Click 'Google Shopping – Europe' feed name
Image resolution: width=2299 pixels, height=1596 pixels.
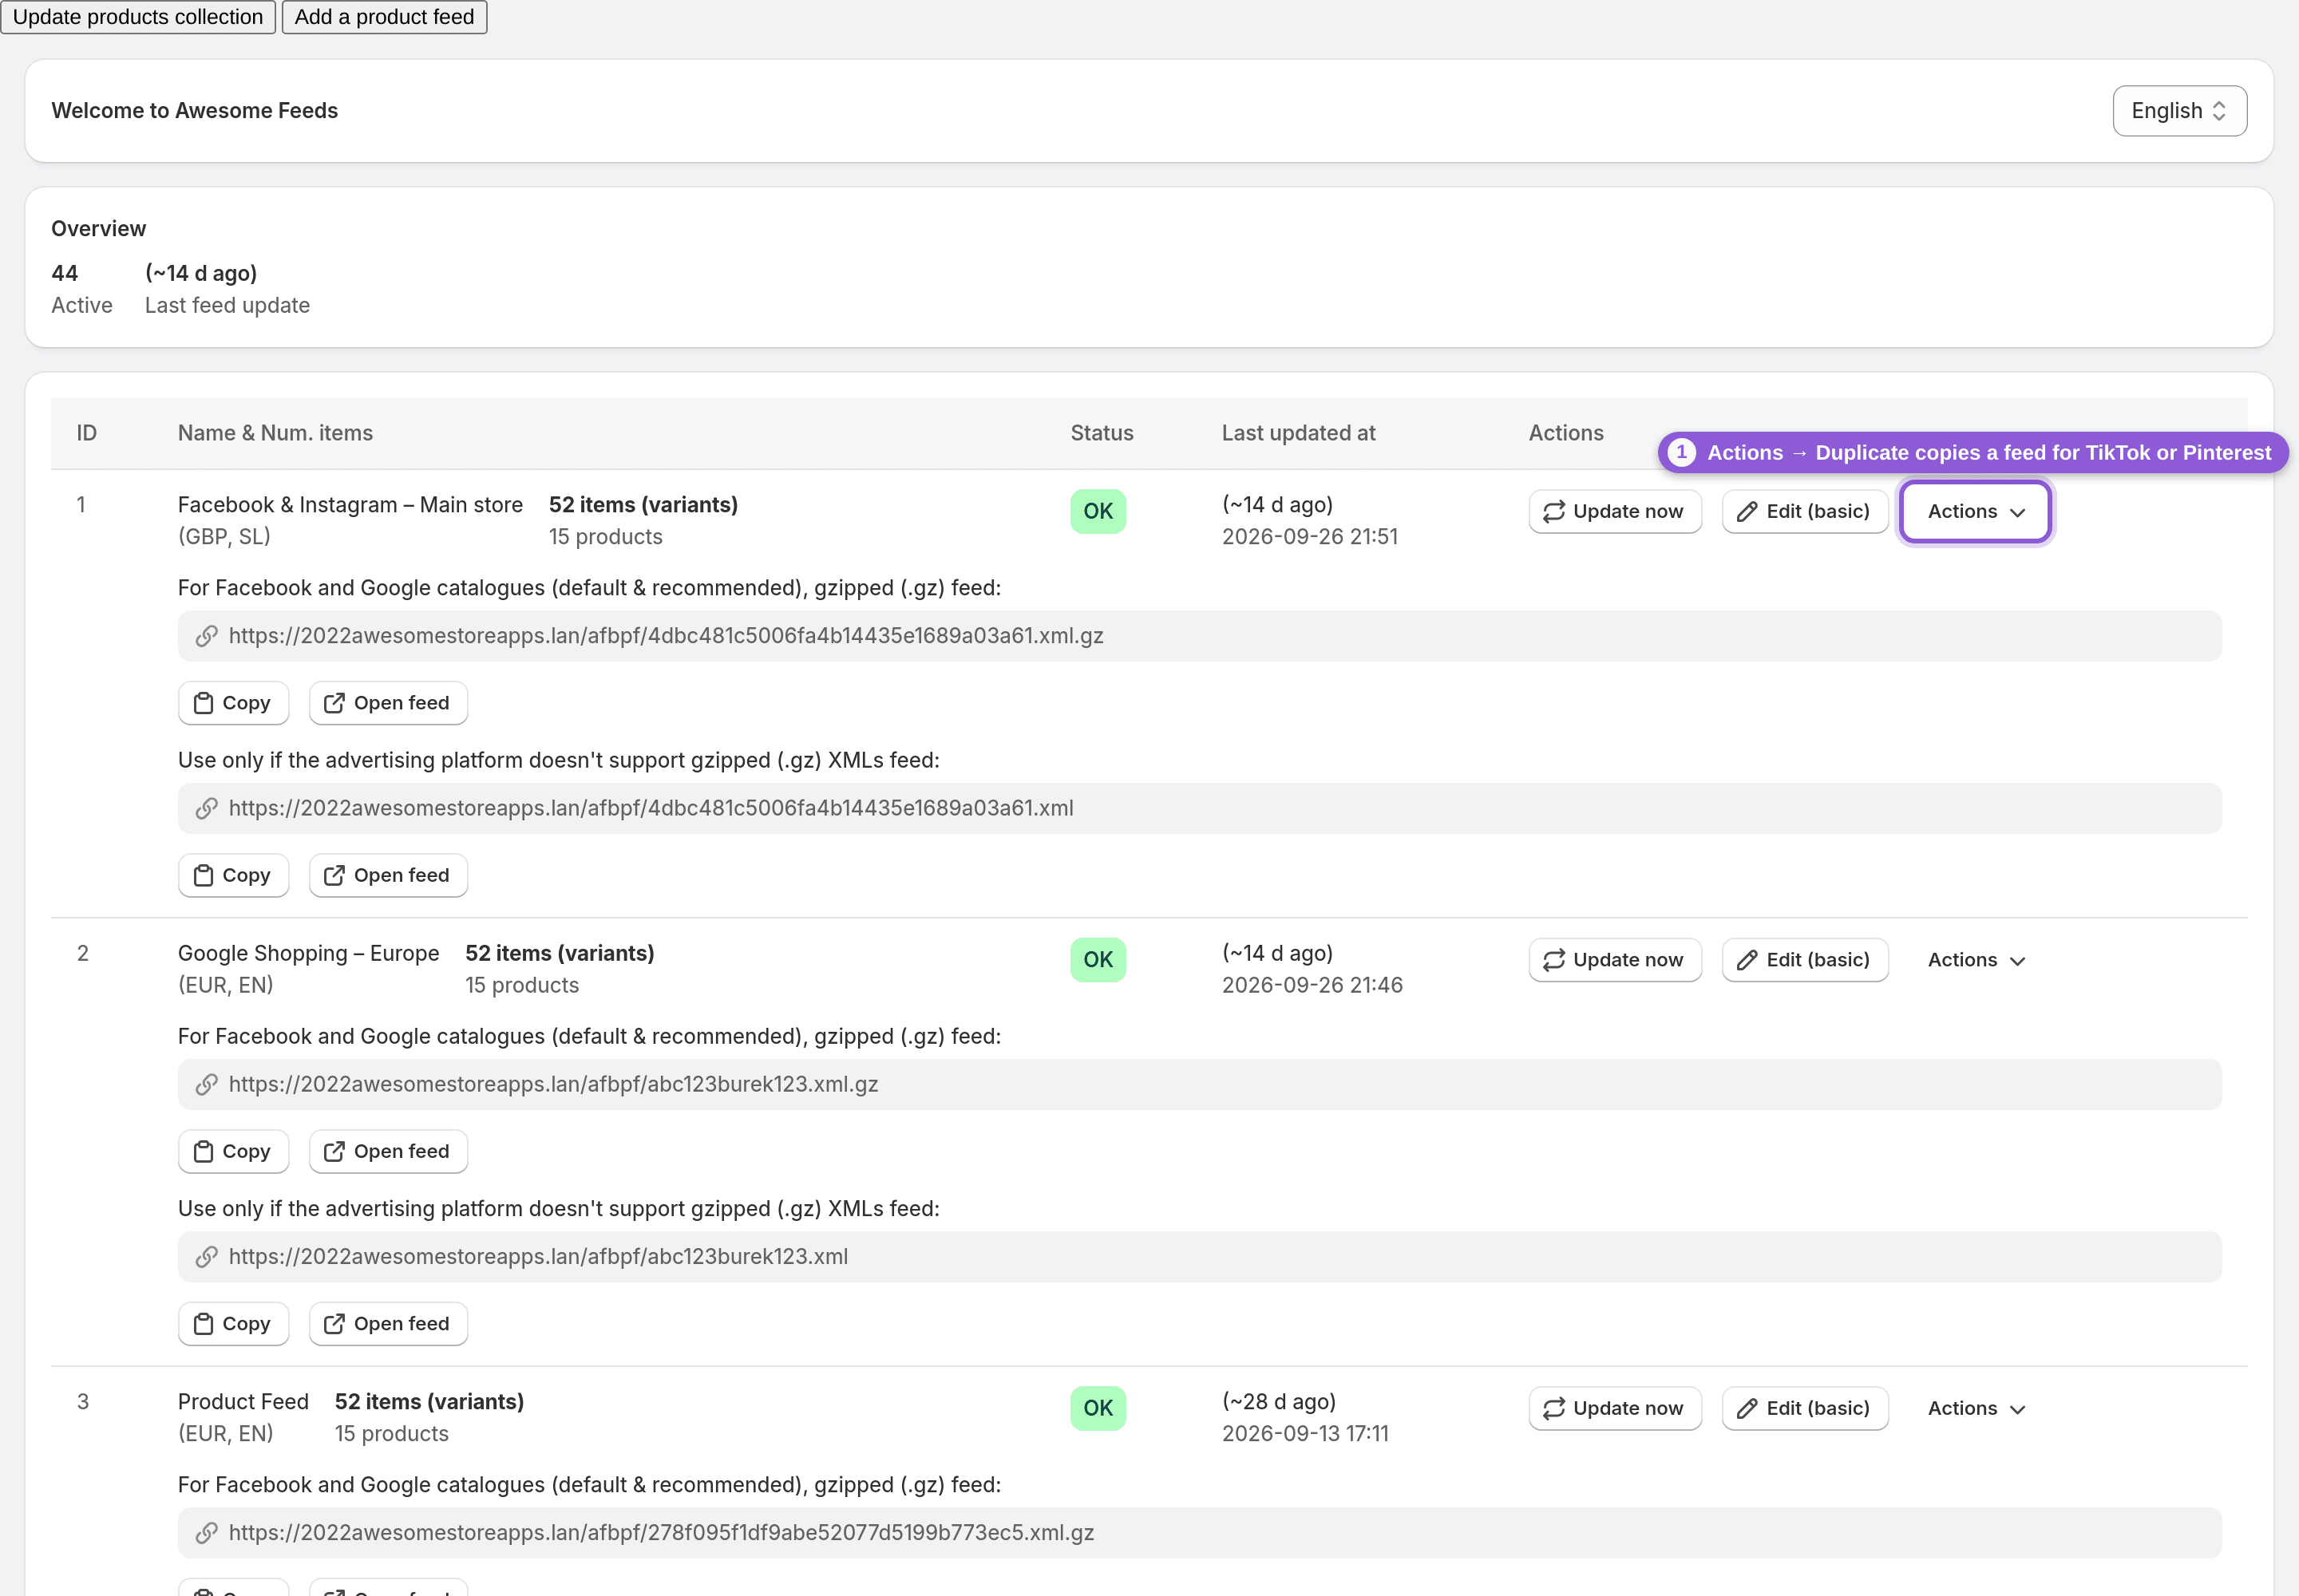point(308,953)
